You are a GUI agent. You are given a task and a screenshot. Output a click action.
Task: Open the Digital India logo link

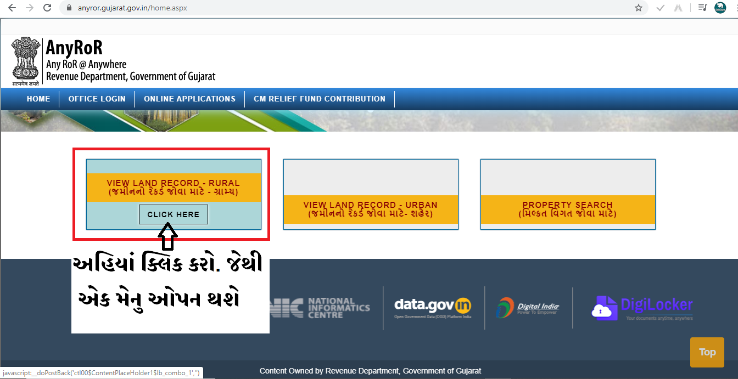(528, 307)
